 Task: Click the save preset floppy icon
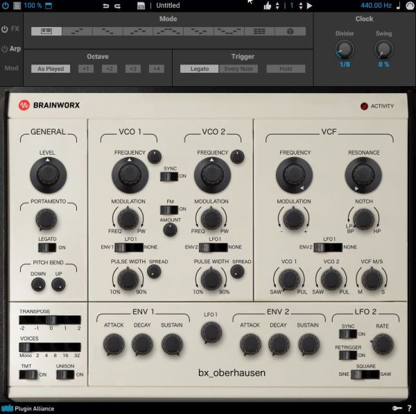141,6
